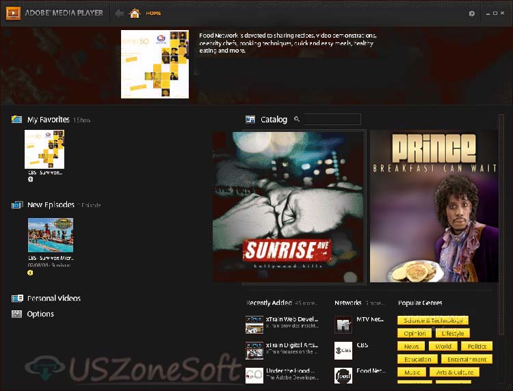The height and width of the screenshot is (391, 513).
Task: Select the Opinion genre
Action: tap(415, 334)
